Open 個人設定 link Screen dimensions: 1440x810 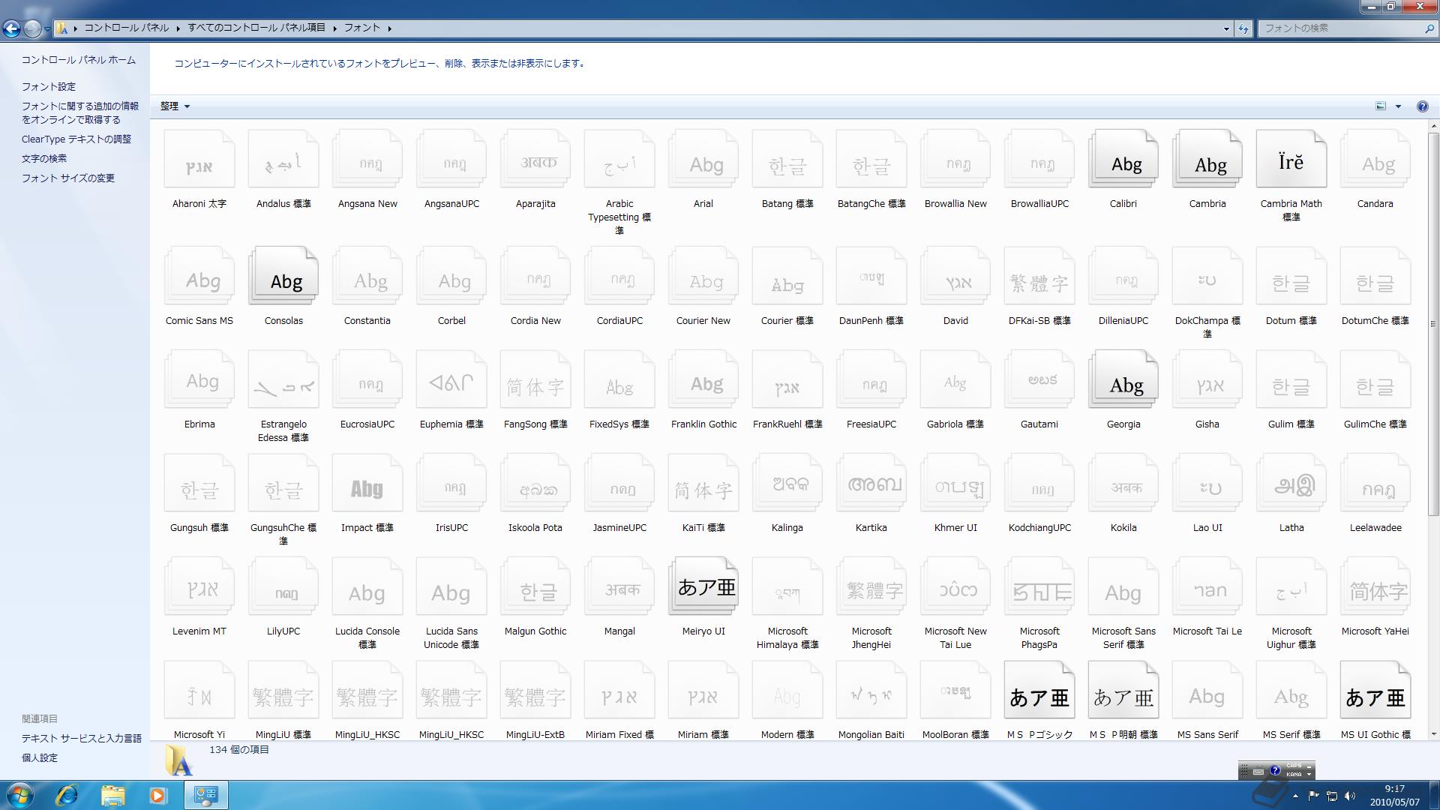(x=39, y=758)
